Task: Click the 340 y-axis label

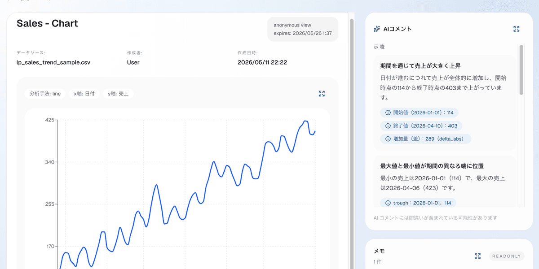Action: pos(49,162)
